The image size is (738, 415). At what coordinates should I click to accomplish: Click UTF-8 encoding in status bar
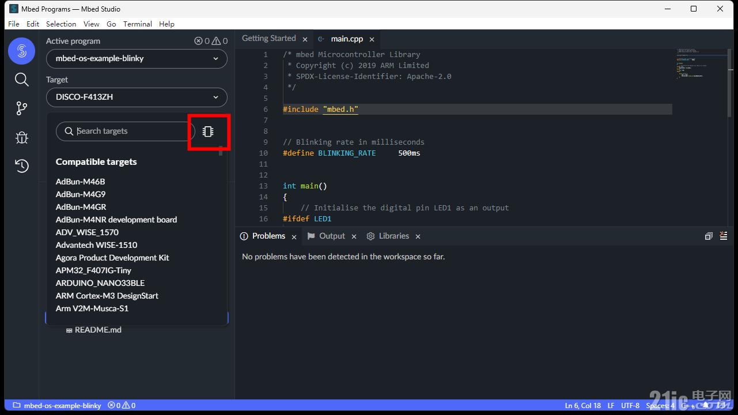click(x=630, y=406)
